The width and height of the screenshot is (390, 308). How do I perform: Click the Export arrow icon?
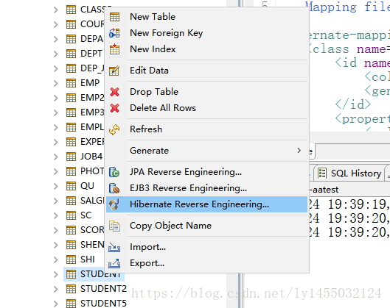114,263
